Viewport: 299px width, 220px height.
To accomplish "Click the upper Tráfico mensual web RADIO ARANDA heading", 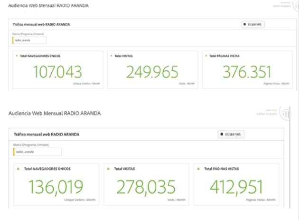I will point(41,24).
